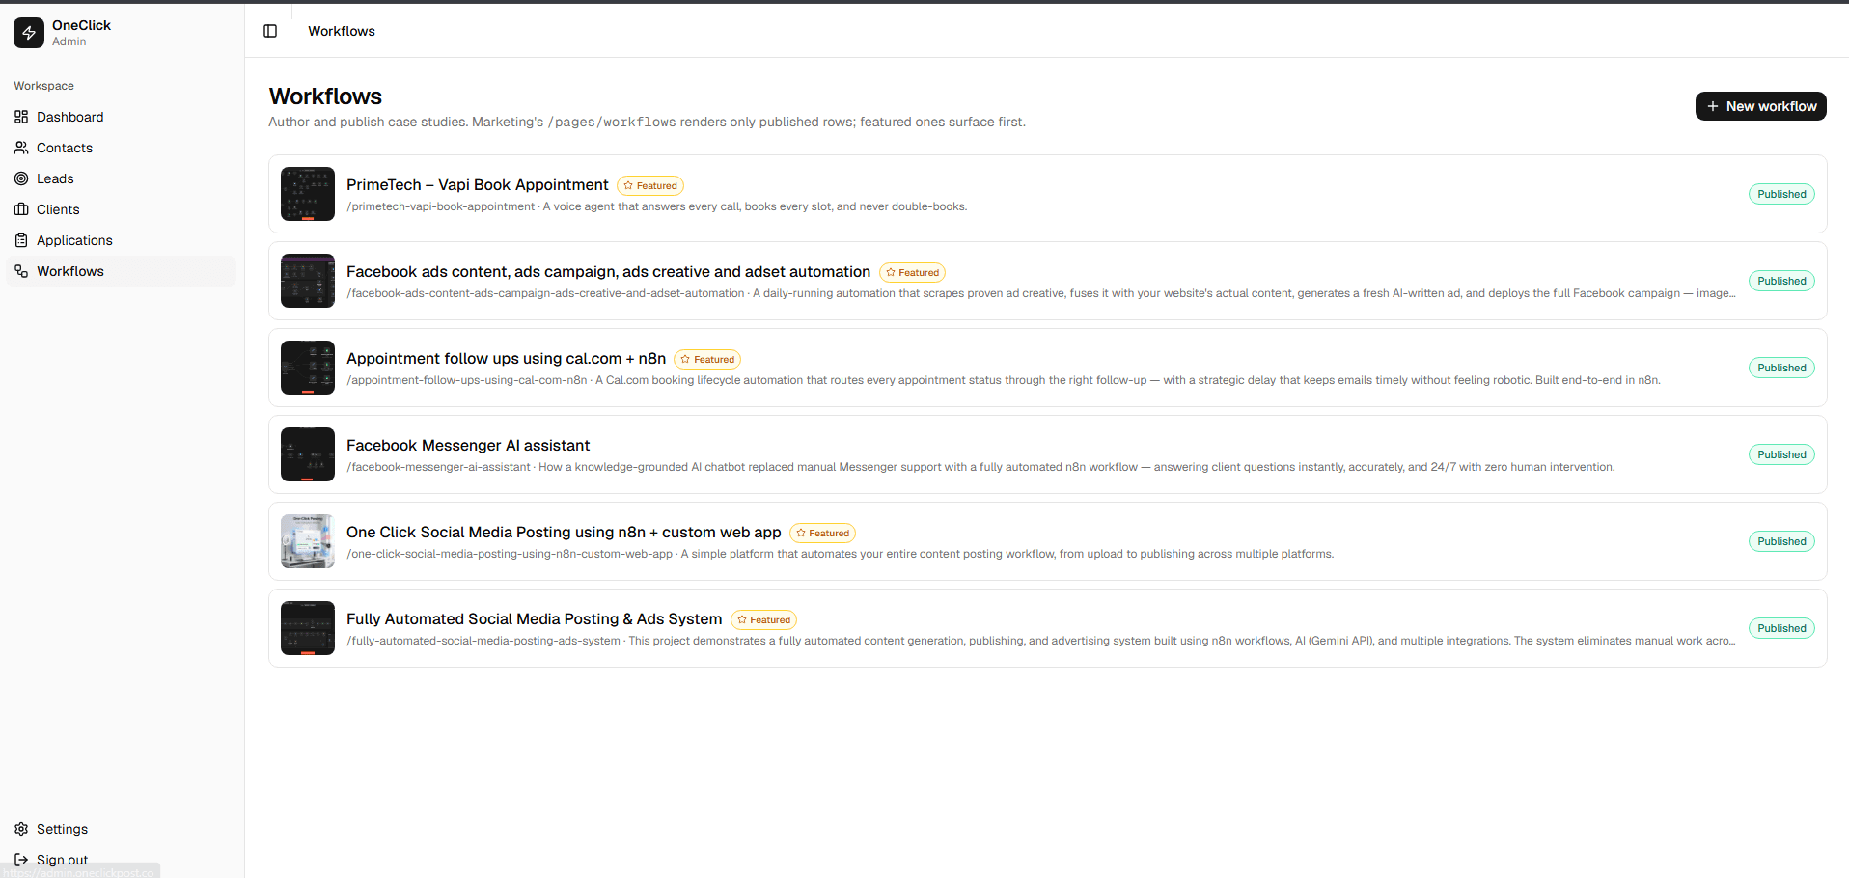Click the Workflows page heading

coord(325,96)
